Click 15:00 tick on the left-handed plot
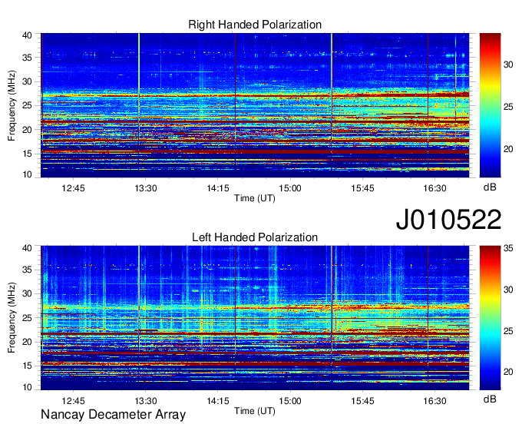Screen dimensions: 522x424 [290, 401]
